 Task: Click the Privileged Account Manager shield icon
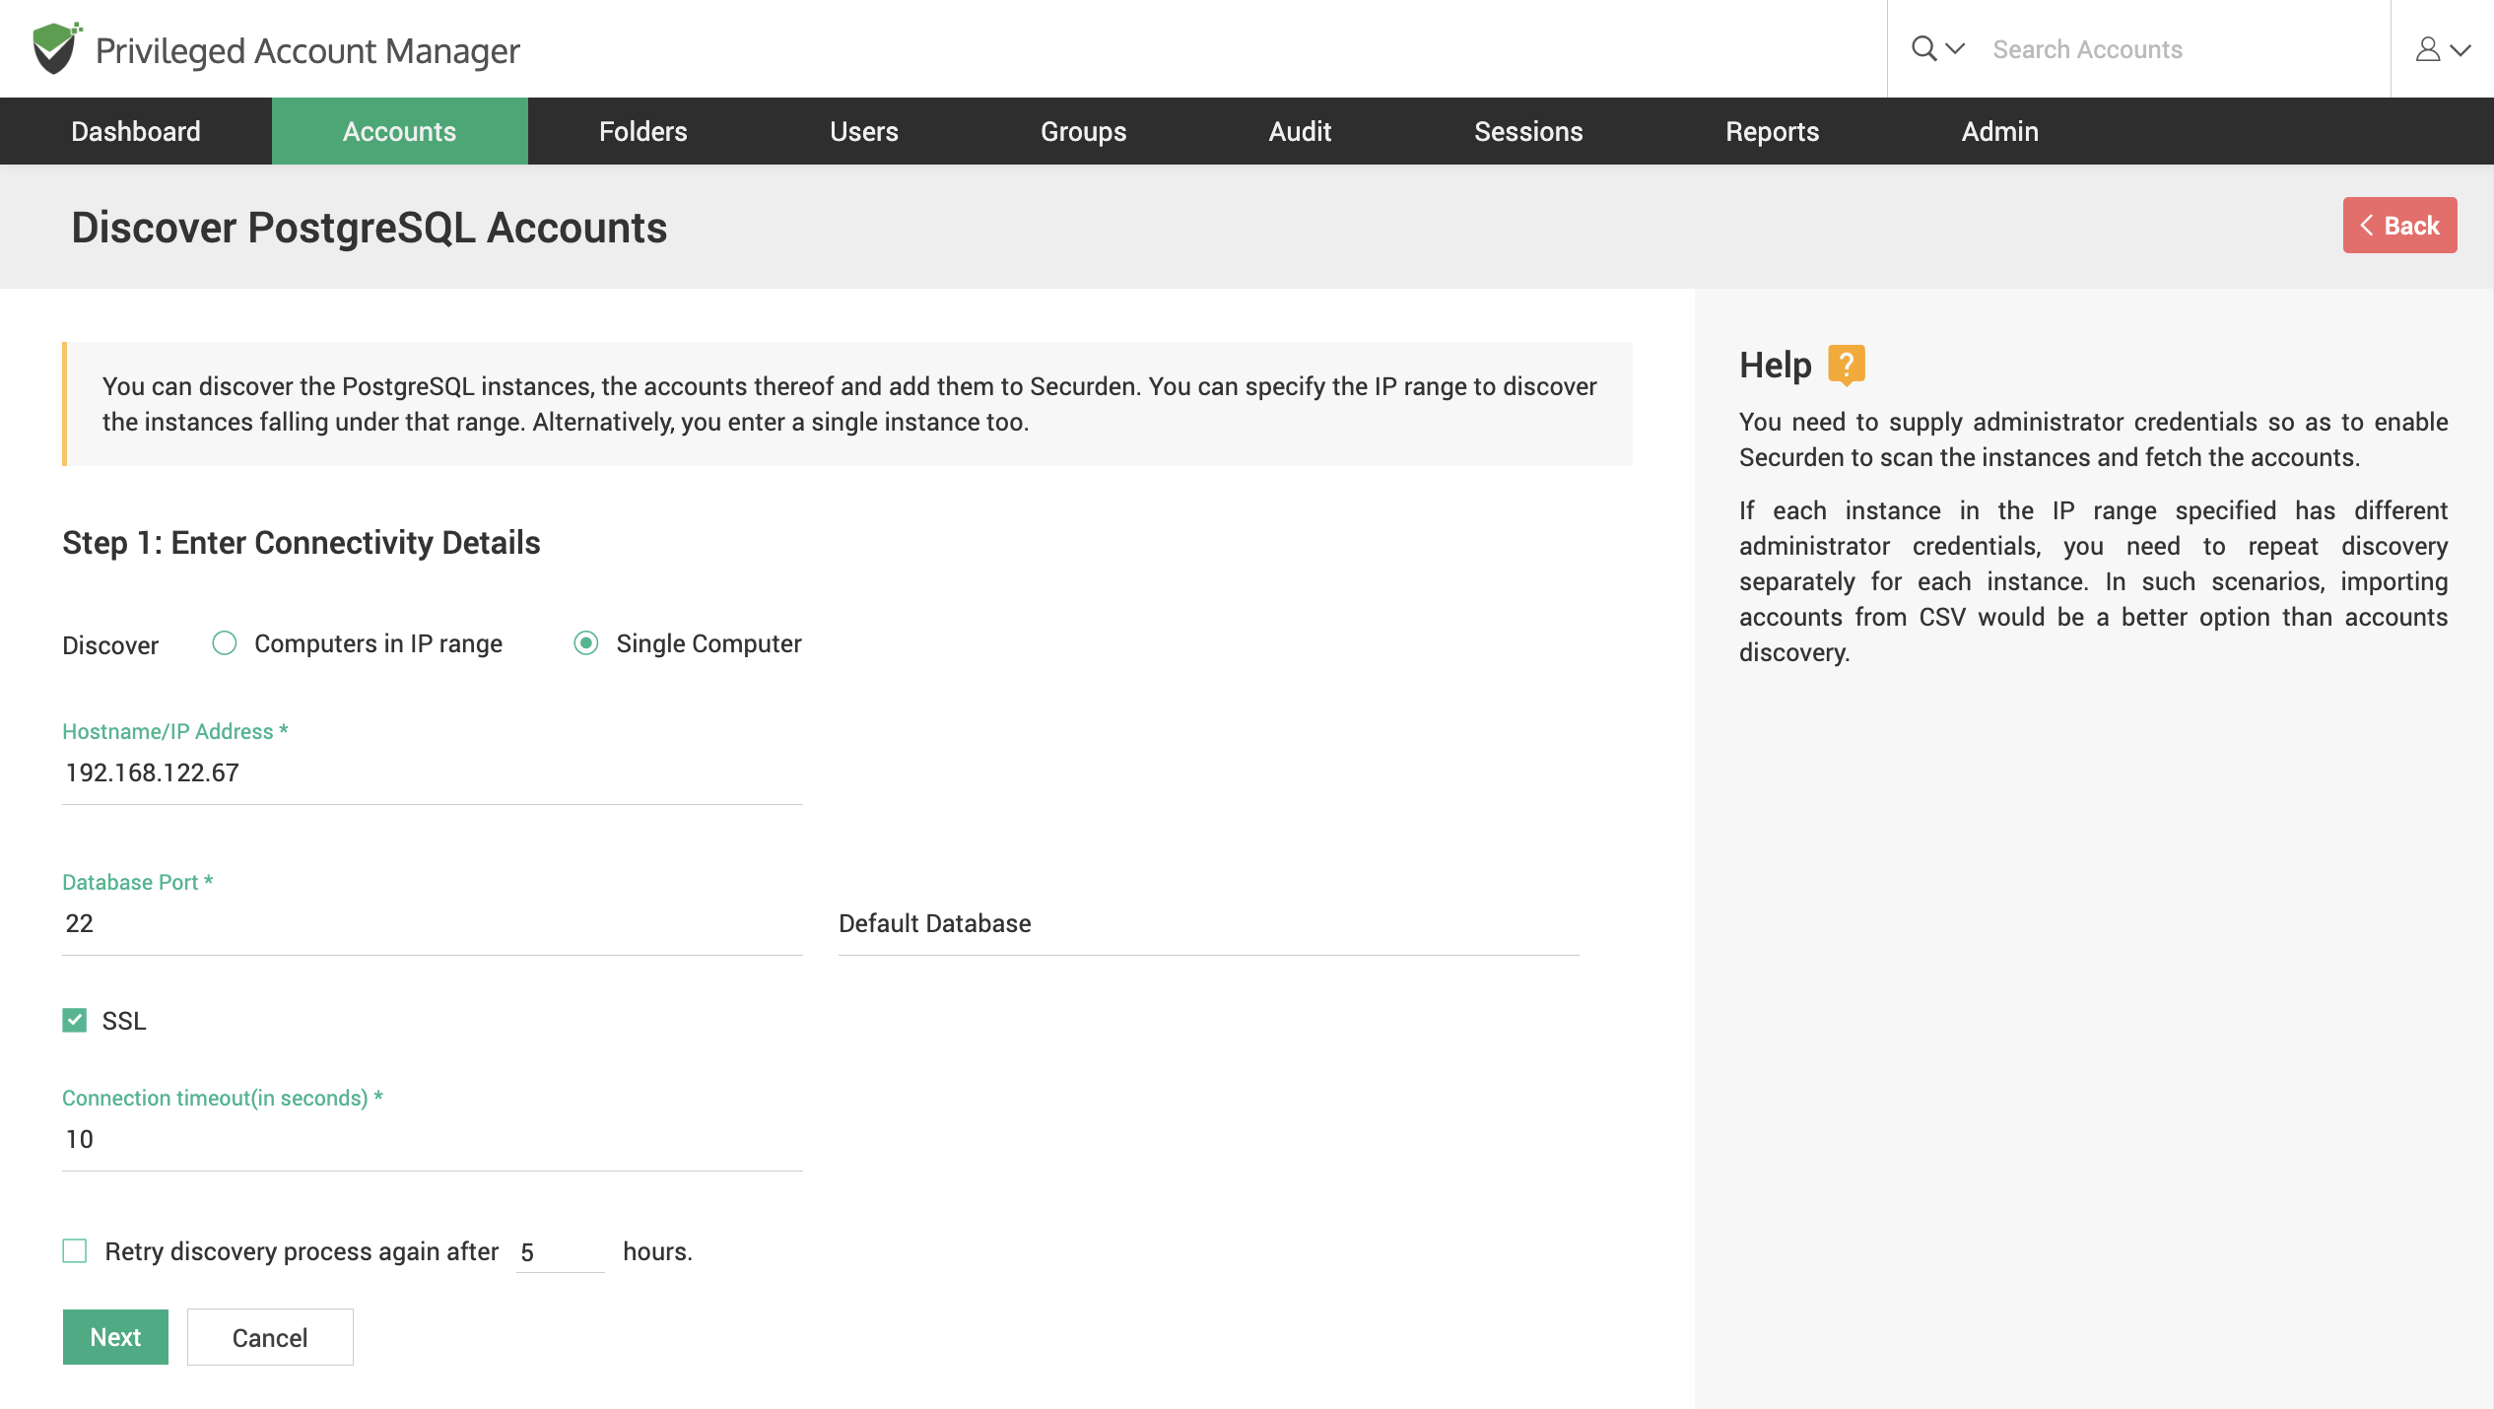pyautogui.click(x=53, y=48)
